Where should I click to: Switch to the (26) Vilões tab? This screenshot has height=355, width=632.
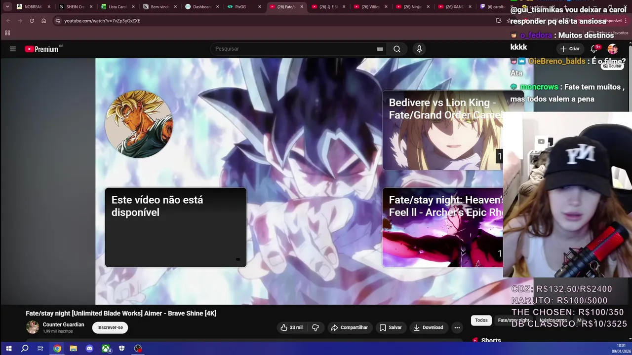pos(370,7)
